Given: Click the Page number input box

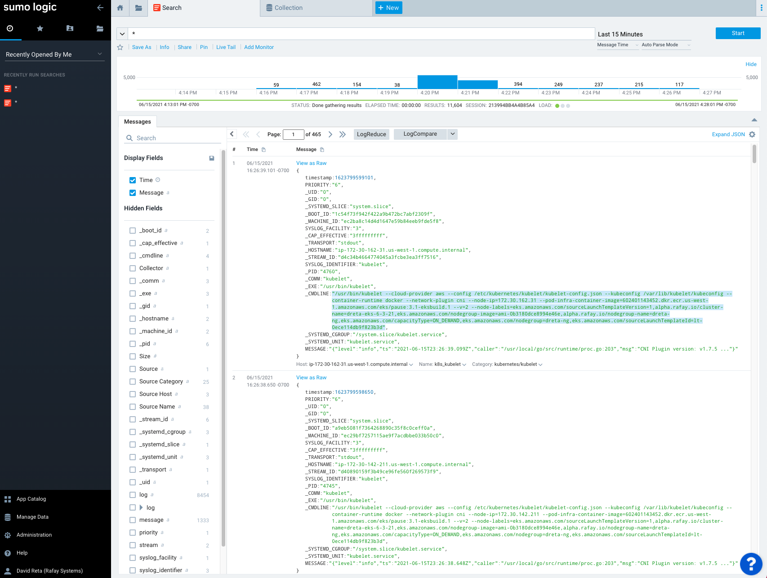Looking at the screenshot, I should point(294,134).
